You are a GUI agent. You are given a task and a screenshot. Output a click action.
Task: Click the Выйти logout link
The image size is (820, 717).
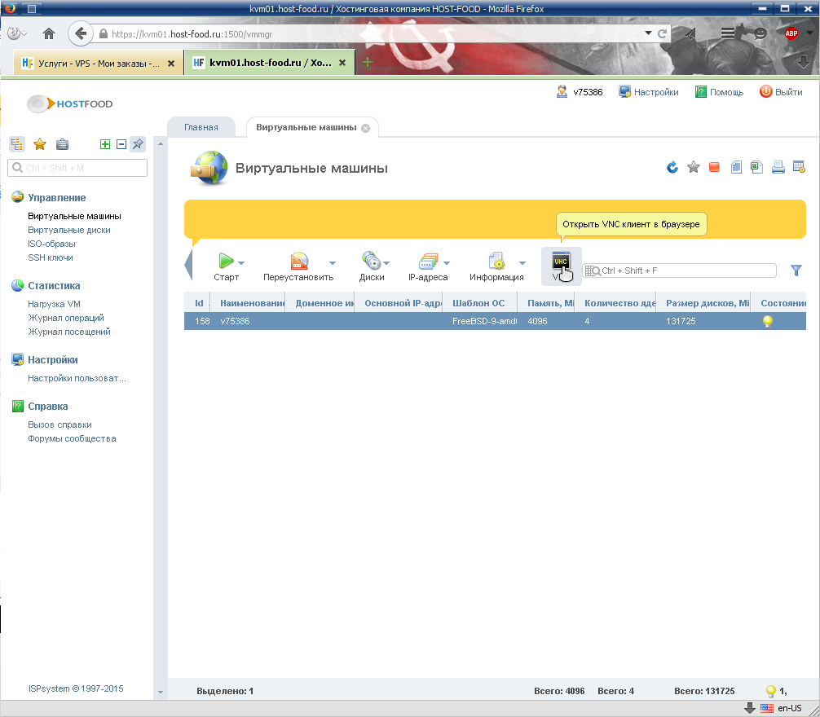(781, 92)
